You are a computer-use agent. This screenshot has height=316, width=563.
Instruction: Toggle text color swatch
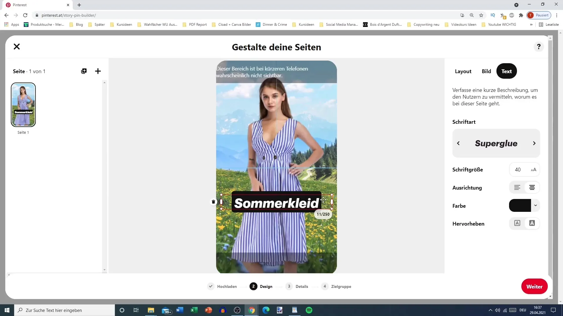pos(521,205)
